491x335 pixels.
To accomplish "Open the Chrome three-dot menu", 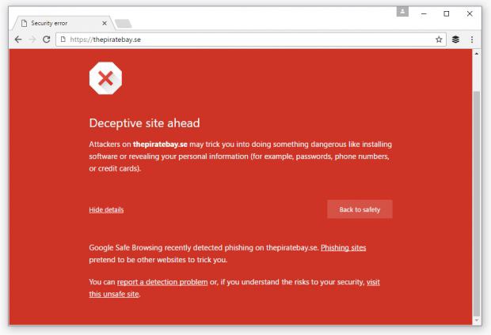I will pos(471,40).
